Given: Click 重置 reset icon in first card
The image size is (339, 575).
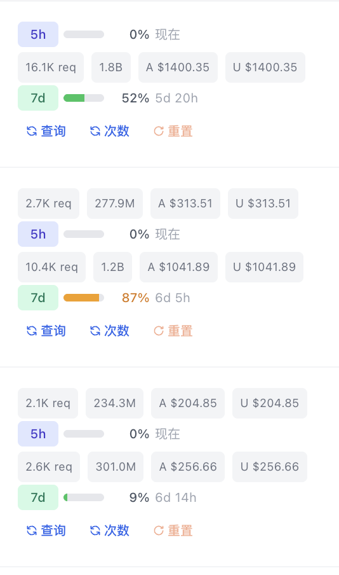Looking at the screenshot, I should point(159,131).
